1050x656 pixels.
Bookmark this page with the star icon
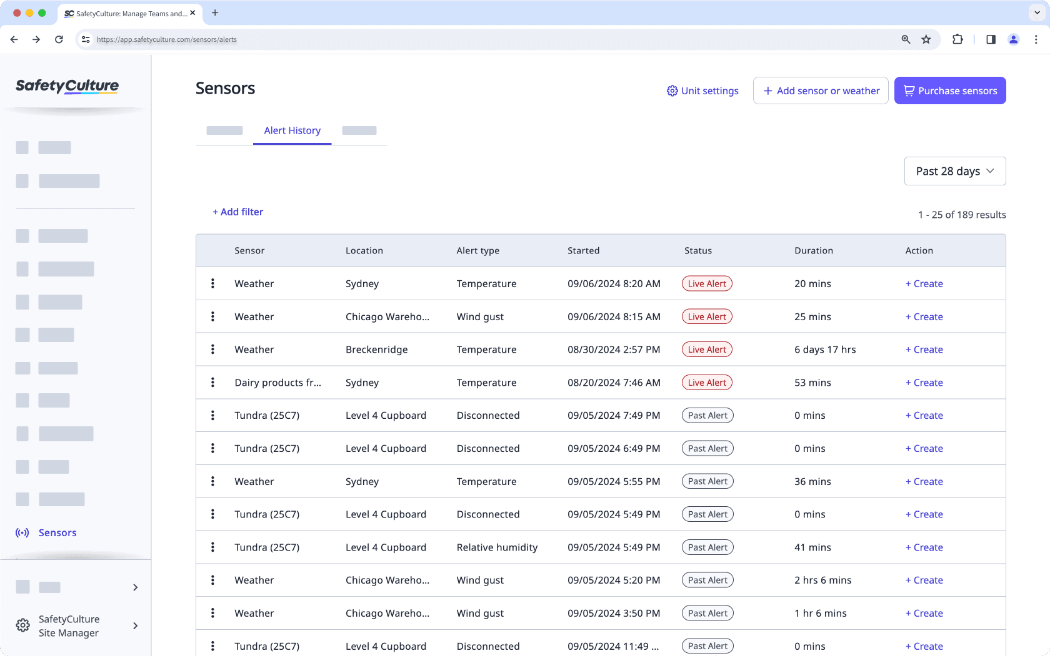pos(926,39)
